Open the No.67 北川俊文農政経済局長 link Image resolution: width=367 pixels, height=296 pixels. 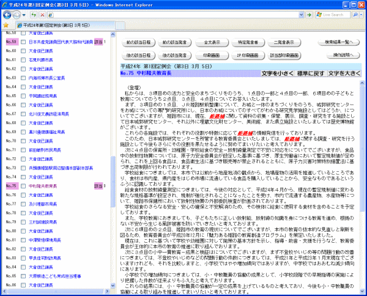pos(49,114)
